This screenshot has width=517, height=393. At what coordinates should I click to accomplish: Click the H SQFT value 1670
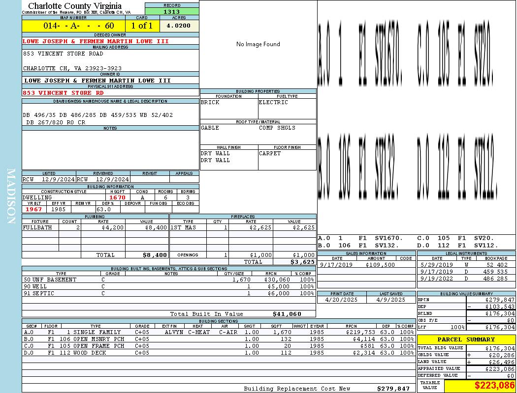pos(117,197)
